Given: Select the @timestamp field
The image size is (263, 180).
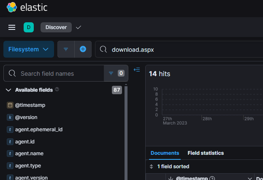Looking at the screenshot, I should click(x=30, y=105).
